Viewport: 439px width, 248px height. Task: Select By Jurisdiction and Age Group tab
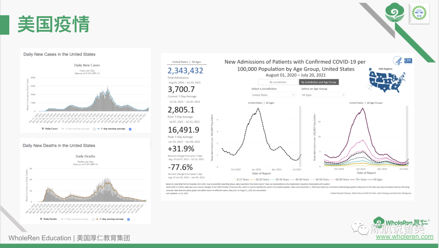tap(319, 82)
